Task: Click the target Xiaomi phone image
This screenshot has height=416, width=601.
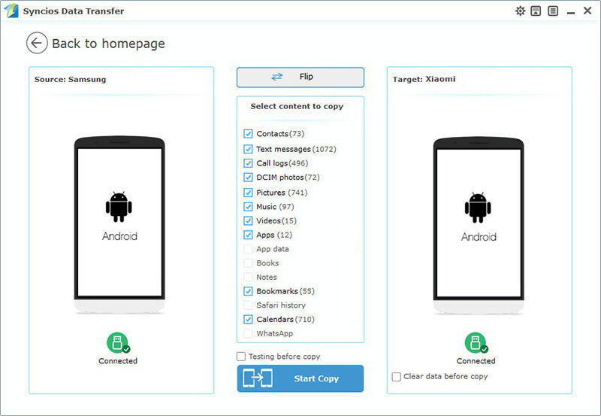Action: tap(479, 225)
